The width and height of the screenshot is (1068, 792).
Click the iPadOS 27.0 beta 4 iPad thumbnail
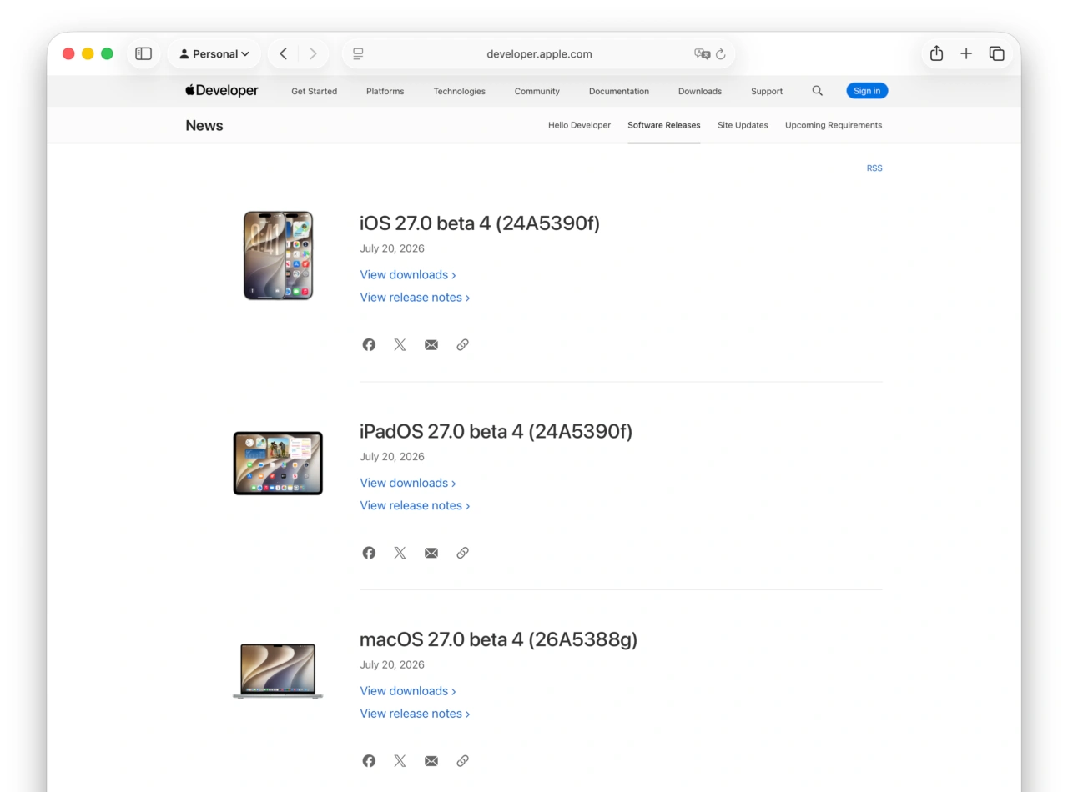click(x=278, y=464)
